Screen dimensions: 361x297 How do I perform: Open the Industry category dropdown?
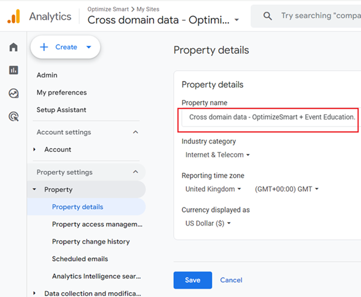point(217,155)
